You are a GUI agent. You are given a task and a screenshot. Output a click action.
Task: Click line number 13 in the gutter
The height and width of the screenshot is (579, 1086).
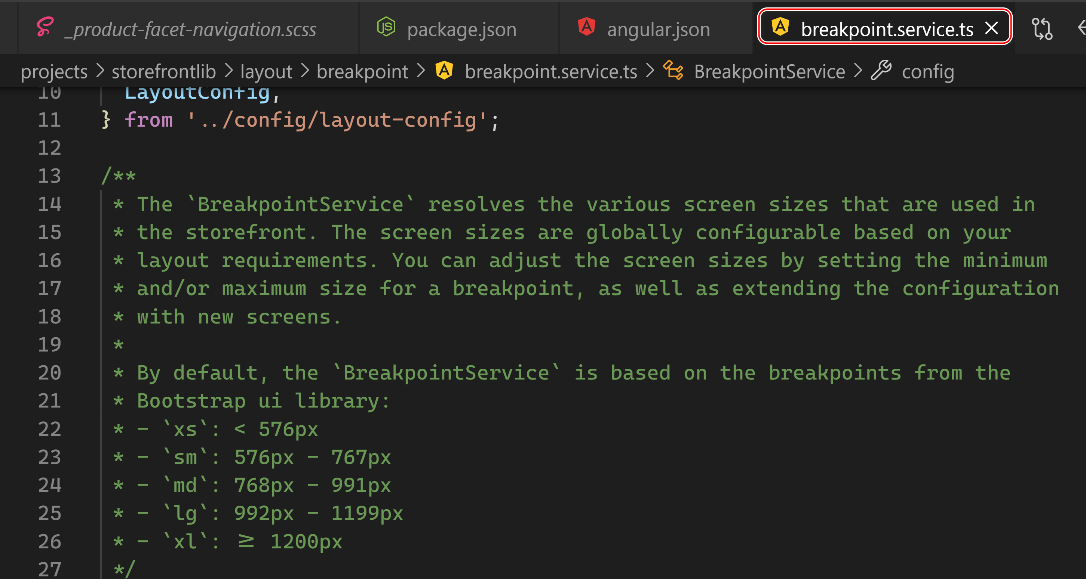49,176
